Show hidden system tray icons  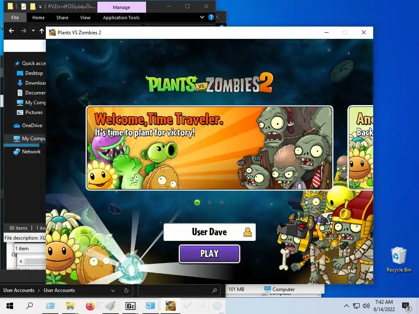click(x=346, y=306)
